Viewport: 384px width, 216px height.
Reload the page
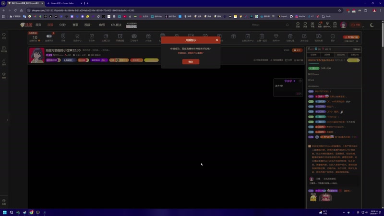pyautogui.click(x=15, y=10)
